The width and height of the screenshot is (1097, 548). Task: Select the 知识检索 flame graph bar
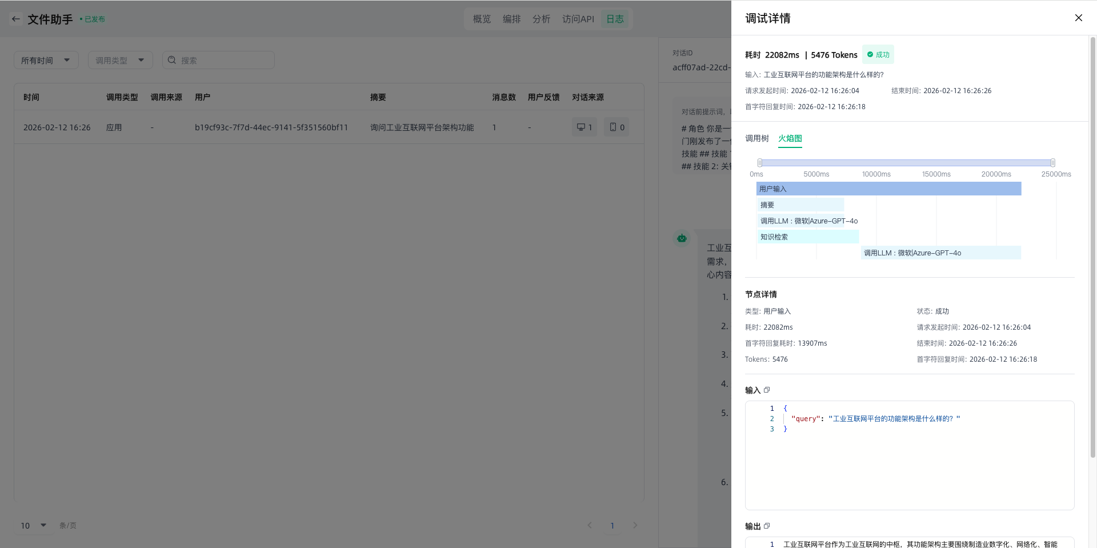click(x=808, y=237)
